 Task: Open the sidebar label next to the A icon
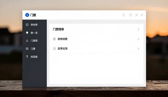point(34,41)
